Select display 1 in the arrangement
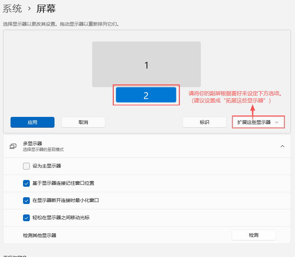 click(146, 65)
